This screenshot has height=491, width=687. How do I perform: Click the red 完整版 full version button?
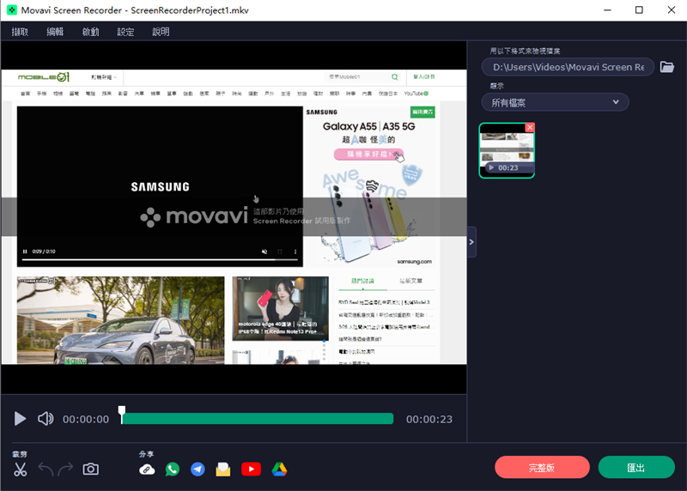coord(542,468)
